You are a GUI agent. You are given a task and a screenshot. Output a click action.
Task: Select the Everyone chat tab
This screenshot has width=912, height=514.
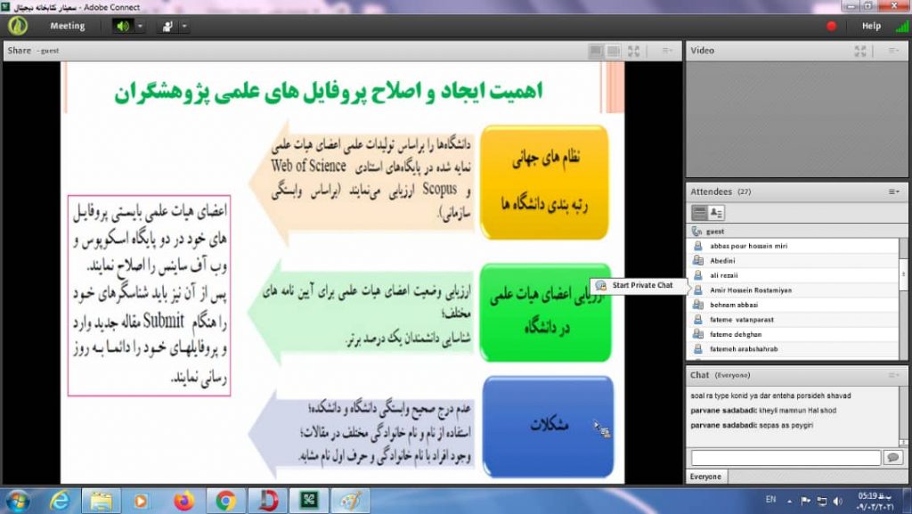[705, 477]
